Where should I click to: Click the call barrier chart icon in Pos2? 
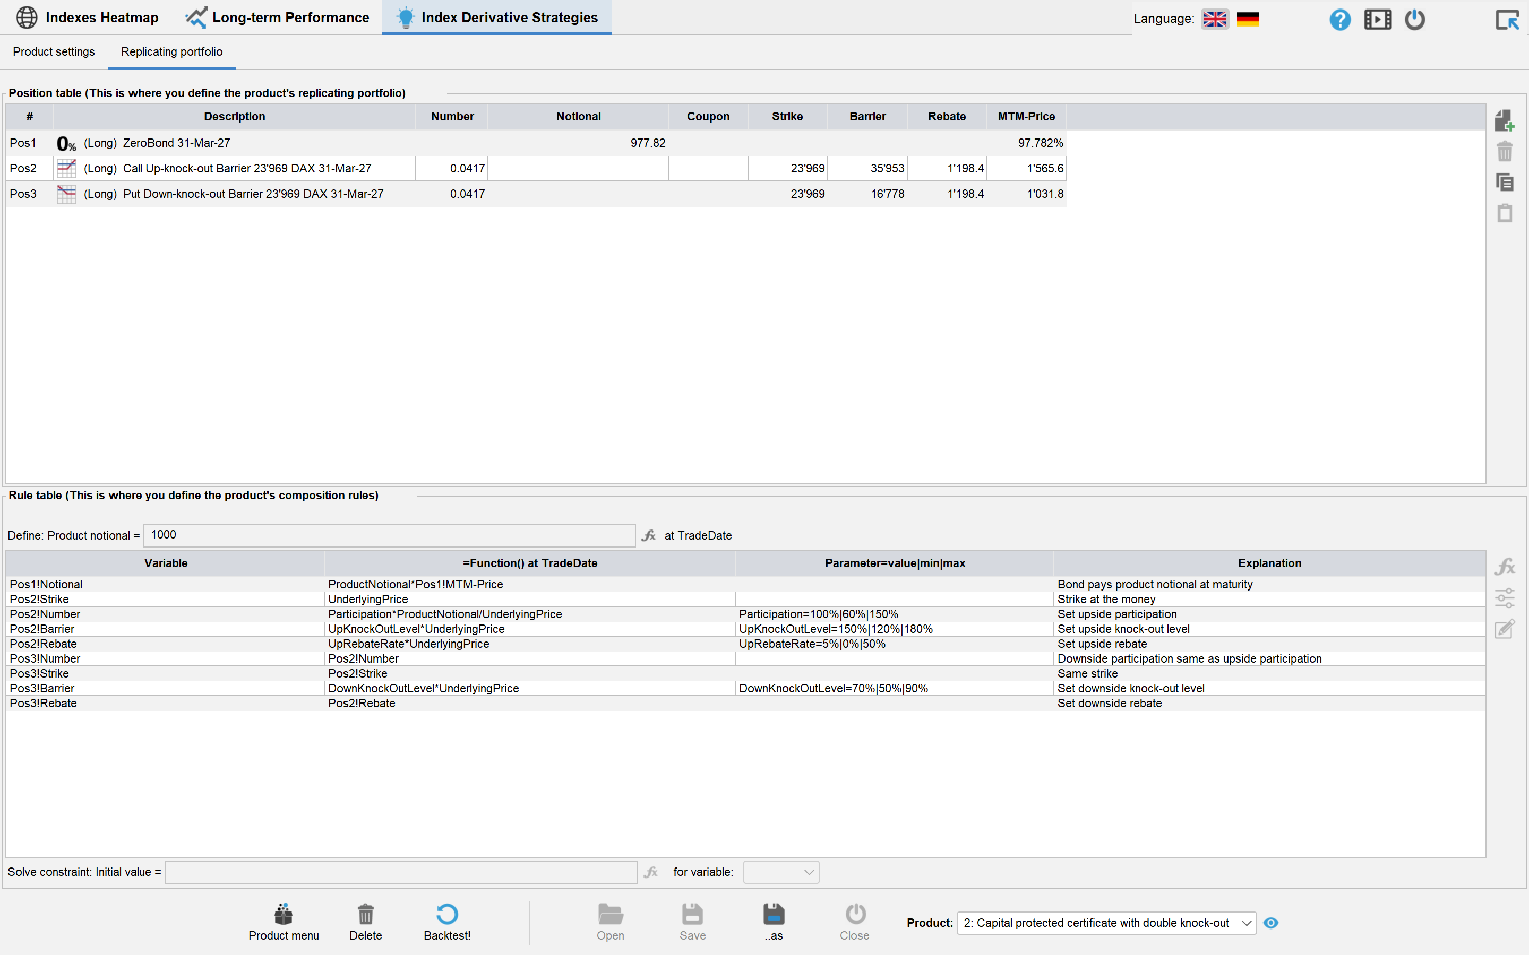tap(66, 169)
